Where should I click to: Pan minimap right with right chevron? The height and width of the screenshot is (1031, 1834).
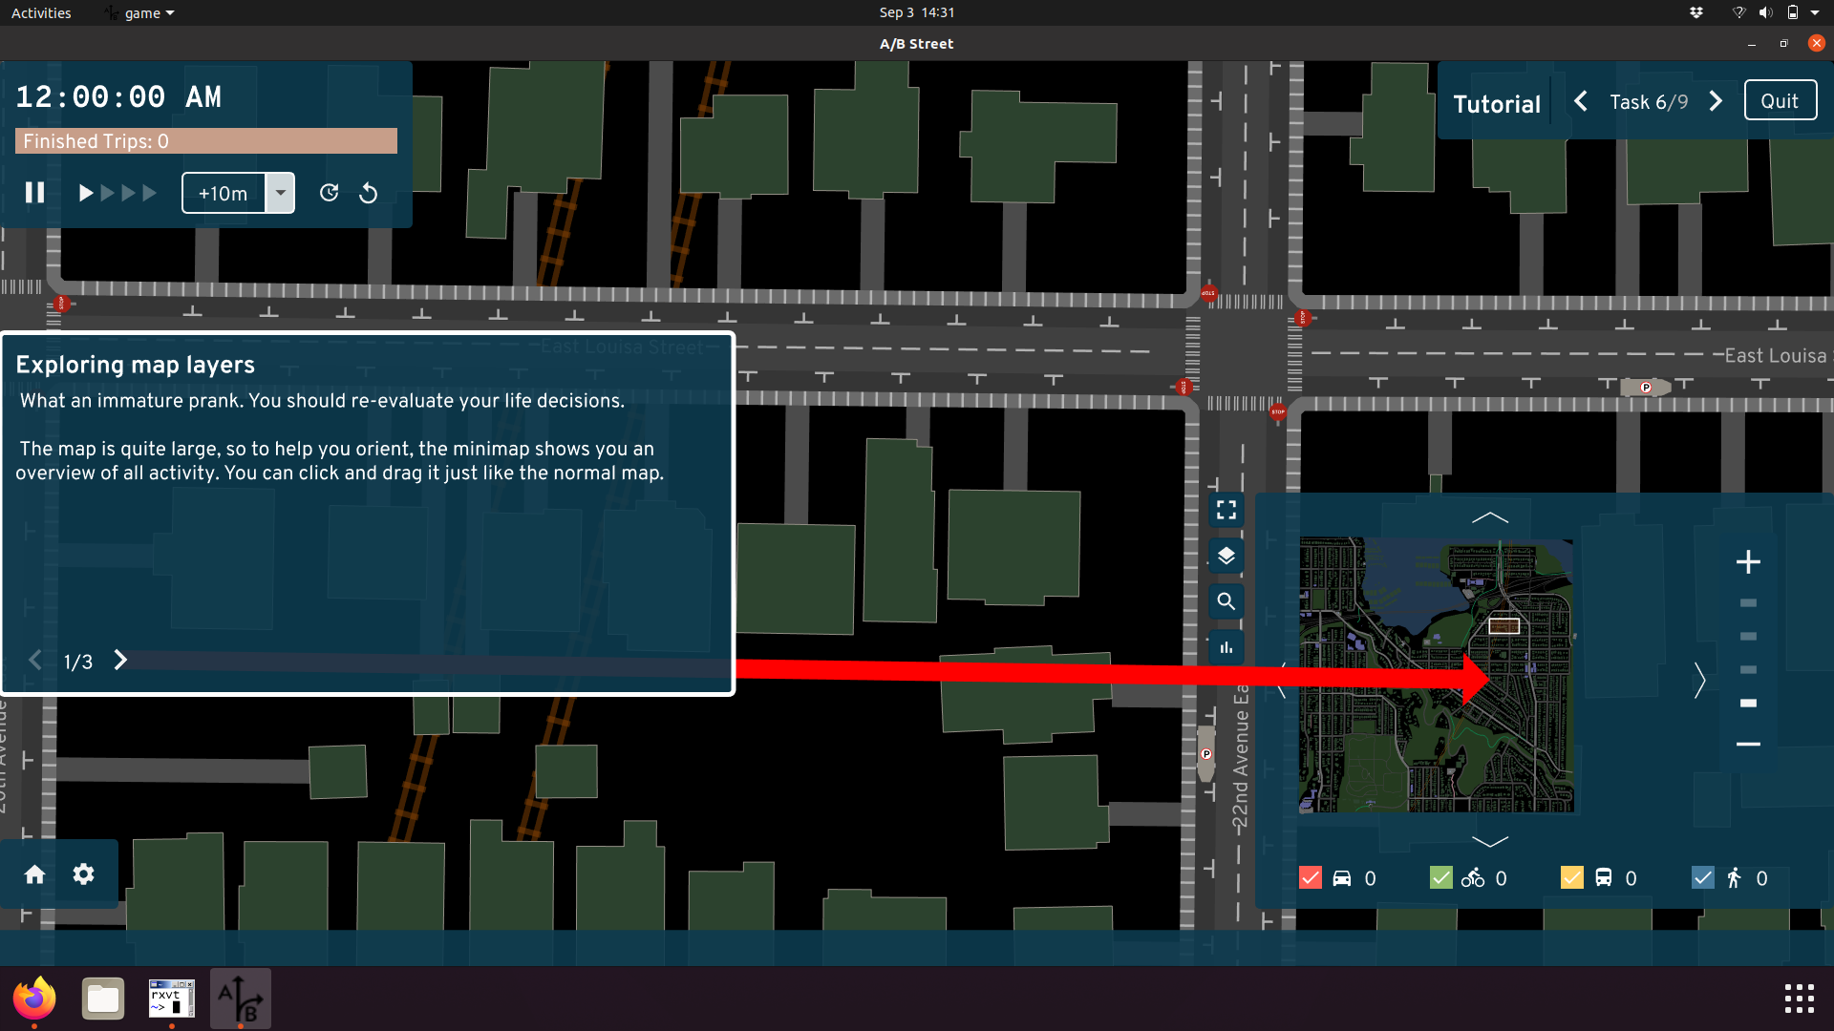click(1699, 680)
